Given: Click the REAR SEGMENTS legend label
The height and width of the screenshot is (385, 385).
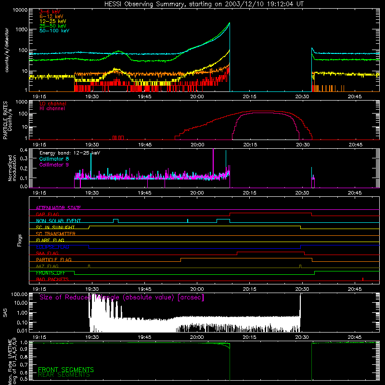Looking at the screenshot, I should coord(64,375).
